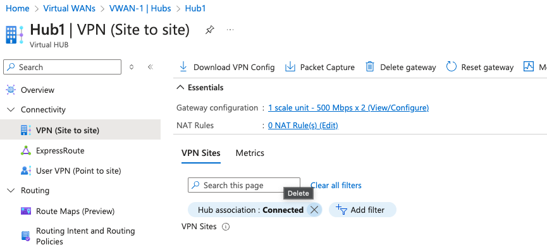The image size is (547, 245).
Task: Click the VPN Sites heading above the list
Action: click(x=199, y=227)
